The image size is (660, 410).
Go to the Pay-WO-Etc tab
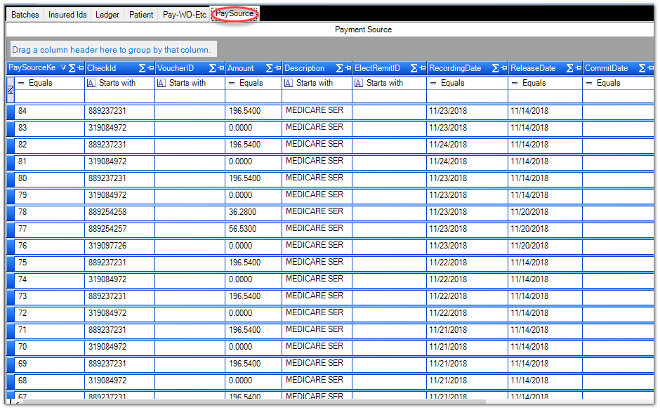click(185, 15)
